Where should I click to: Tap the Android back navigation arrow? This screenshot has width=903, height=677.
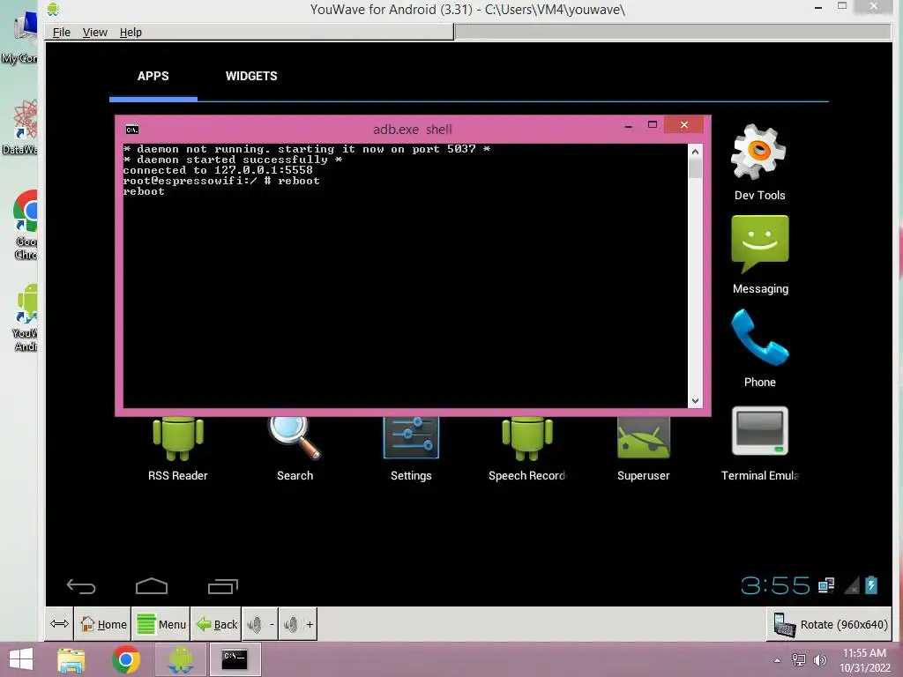[80, 586]
